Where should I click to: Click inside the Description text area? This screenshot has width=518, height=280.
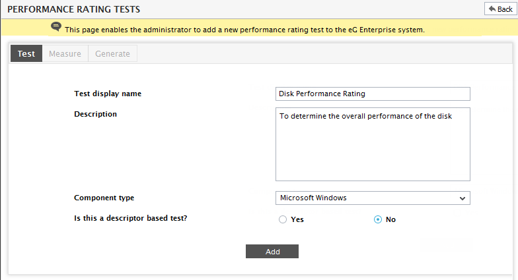pos(373,144)
